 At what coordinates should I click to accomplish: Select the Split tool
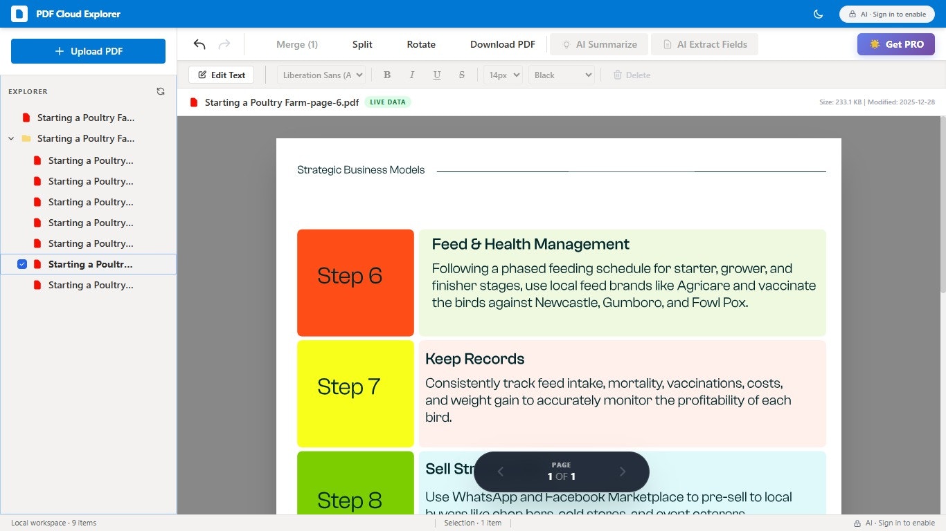(362, 44)
